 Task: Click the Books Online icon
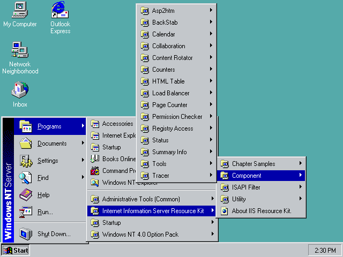tap(95, 158)
